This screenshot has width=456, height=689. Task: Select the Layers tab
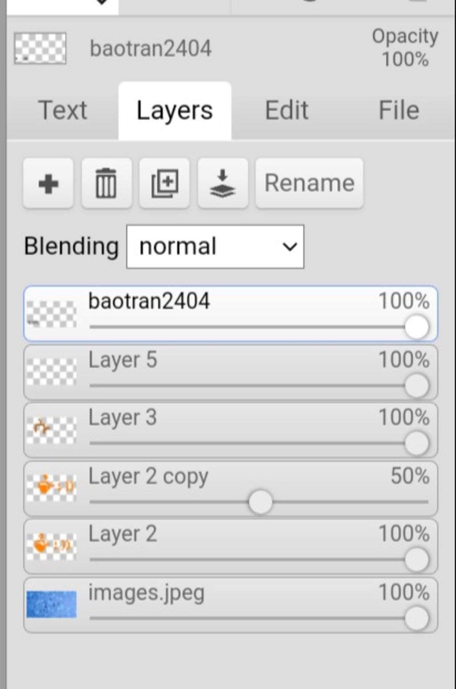point(175,111)
